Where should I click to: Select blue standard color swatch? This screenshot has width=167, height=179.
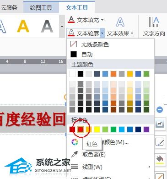point(130,129)
